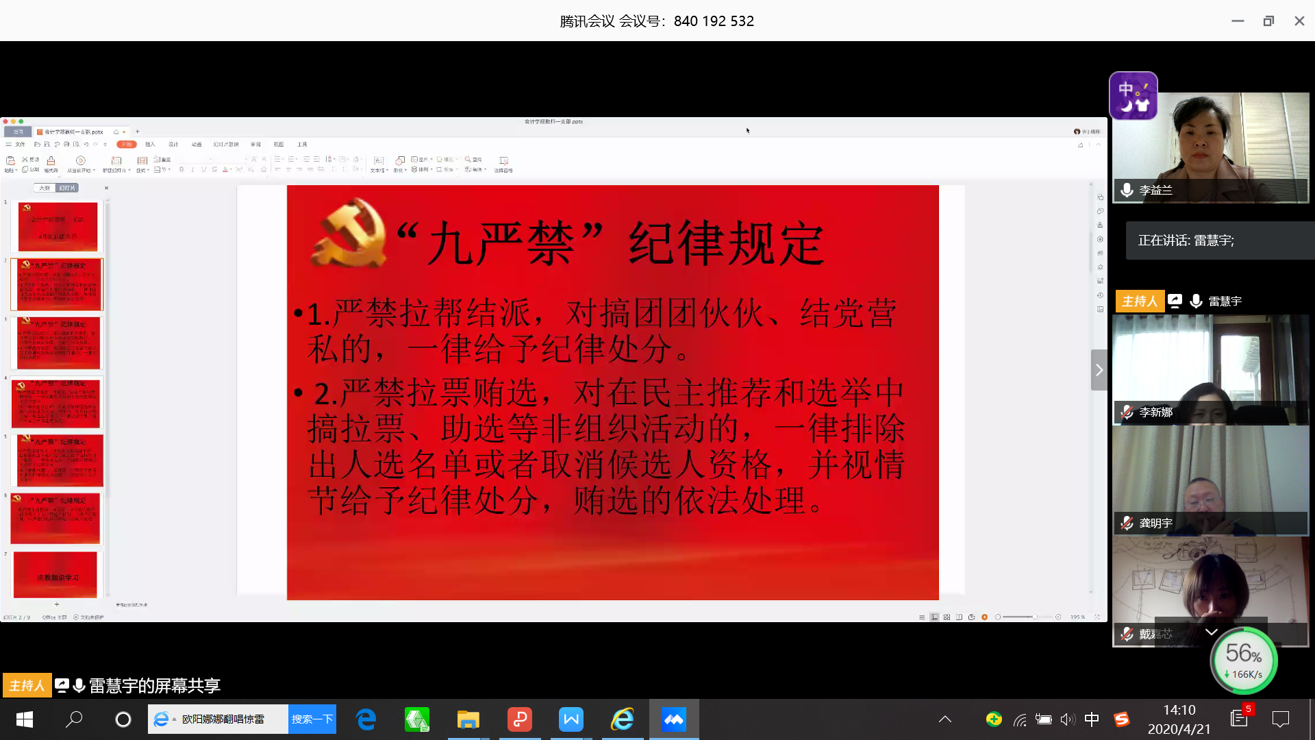The image size is (1315, 740).
Task: Click the 搜索一下 search button
Action: pyautogui.click(x=312, y=719)
